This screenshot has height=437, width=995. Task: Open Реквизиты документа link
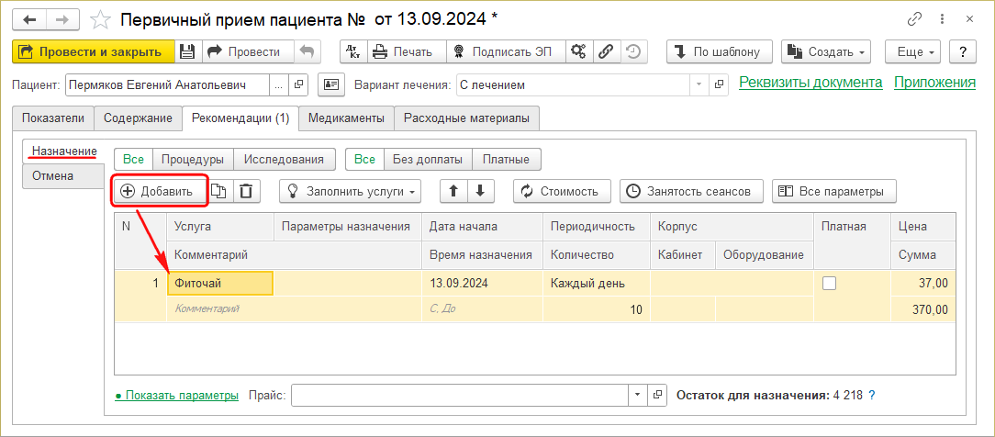pos(811,83)
